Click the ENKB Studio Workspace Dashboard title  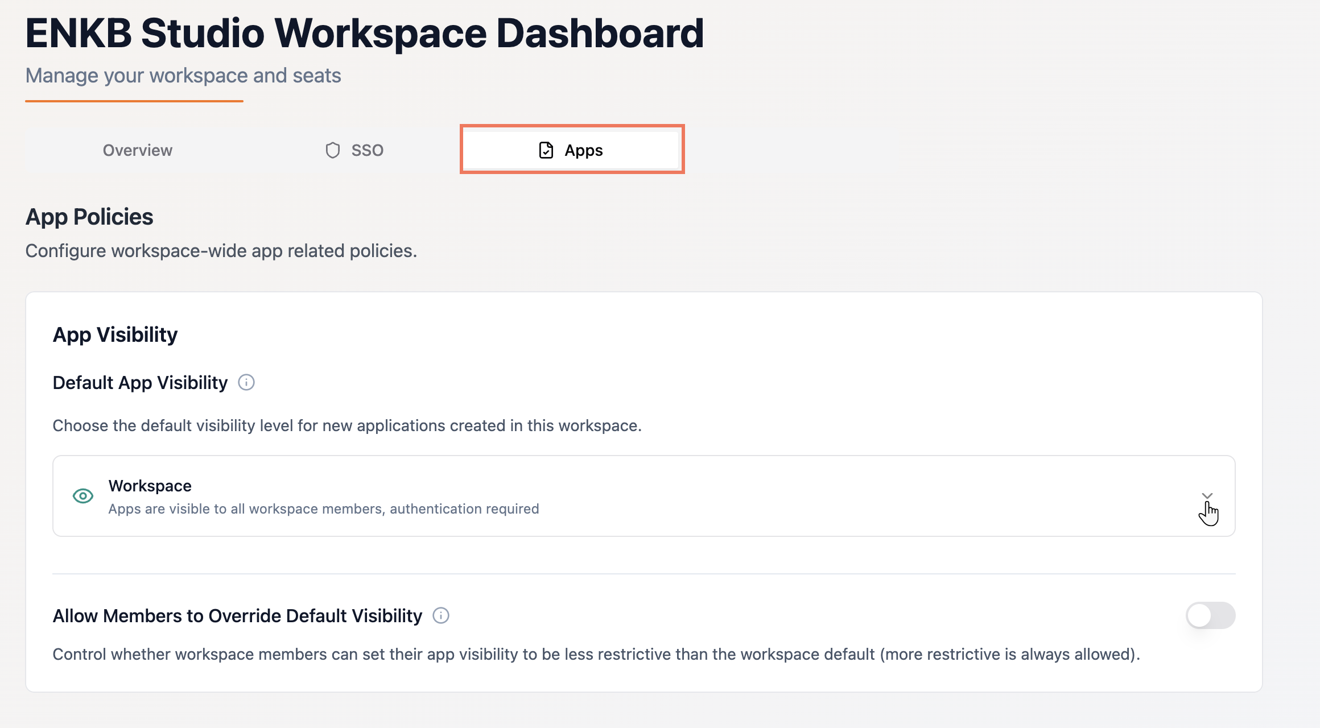click(364, 33)
